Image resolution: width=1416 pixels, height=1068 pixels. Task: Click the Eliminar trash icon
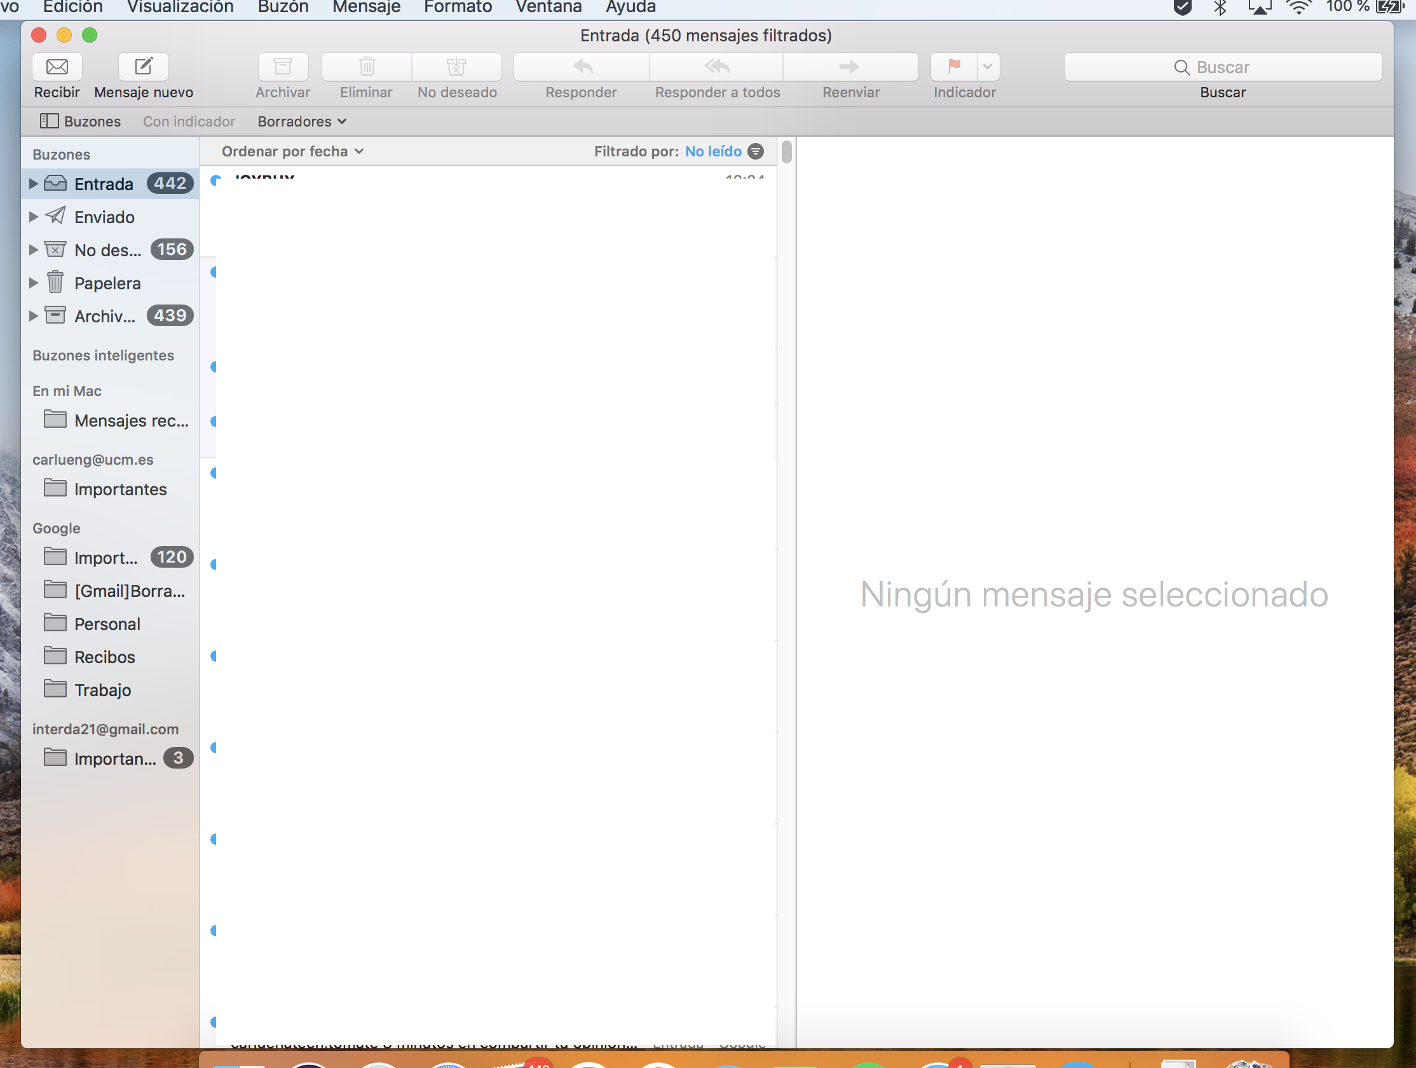coord(367,67)
